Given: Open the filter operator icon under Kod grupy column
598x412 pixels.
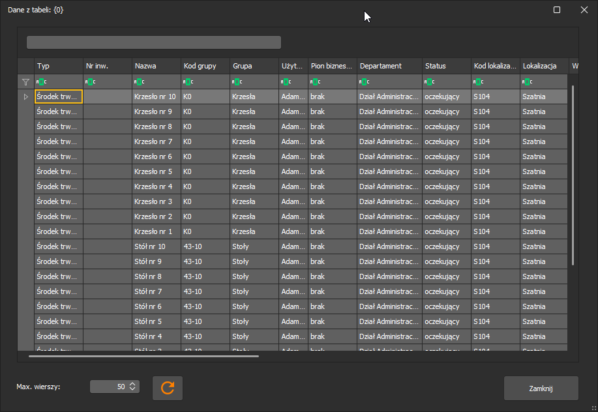Looking at the screenshot, I should (x=188, y=82).
